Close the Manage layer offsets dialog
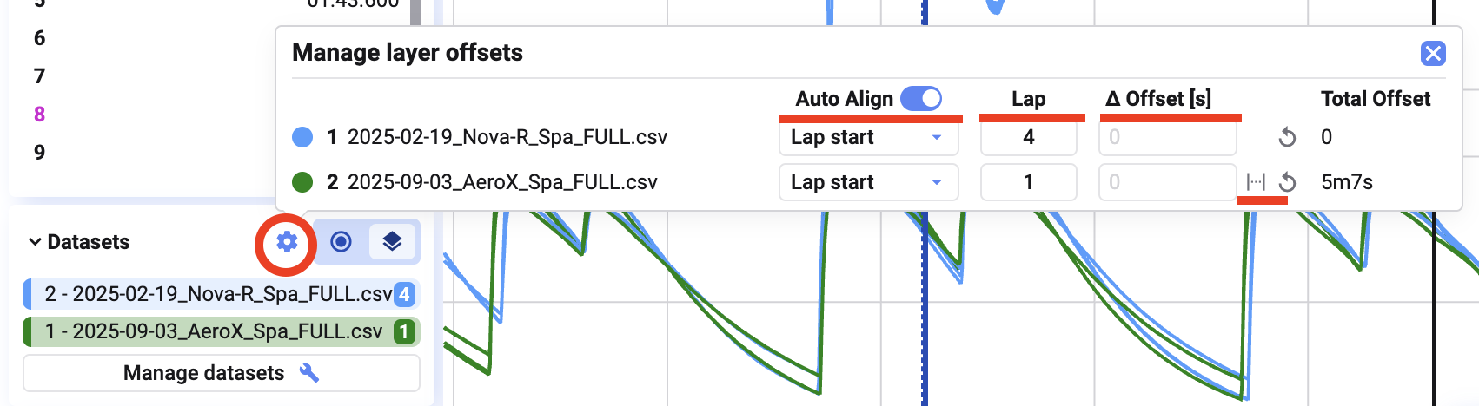The height and width of the screenshot is (406, 1479). point(1433,54)
